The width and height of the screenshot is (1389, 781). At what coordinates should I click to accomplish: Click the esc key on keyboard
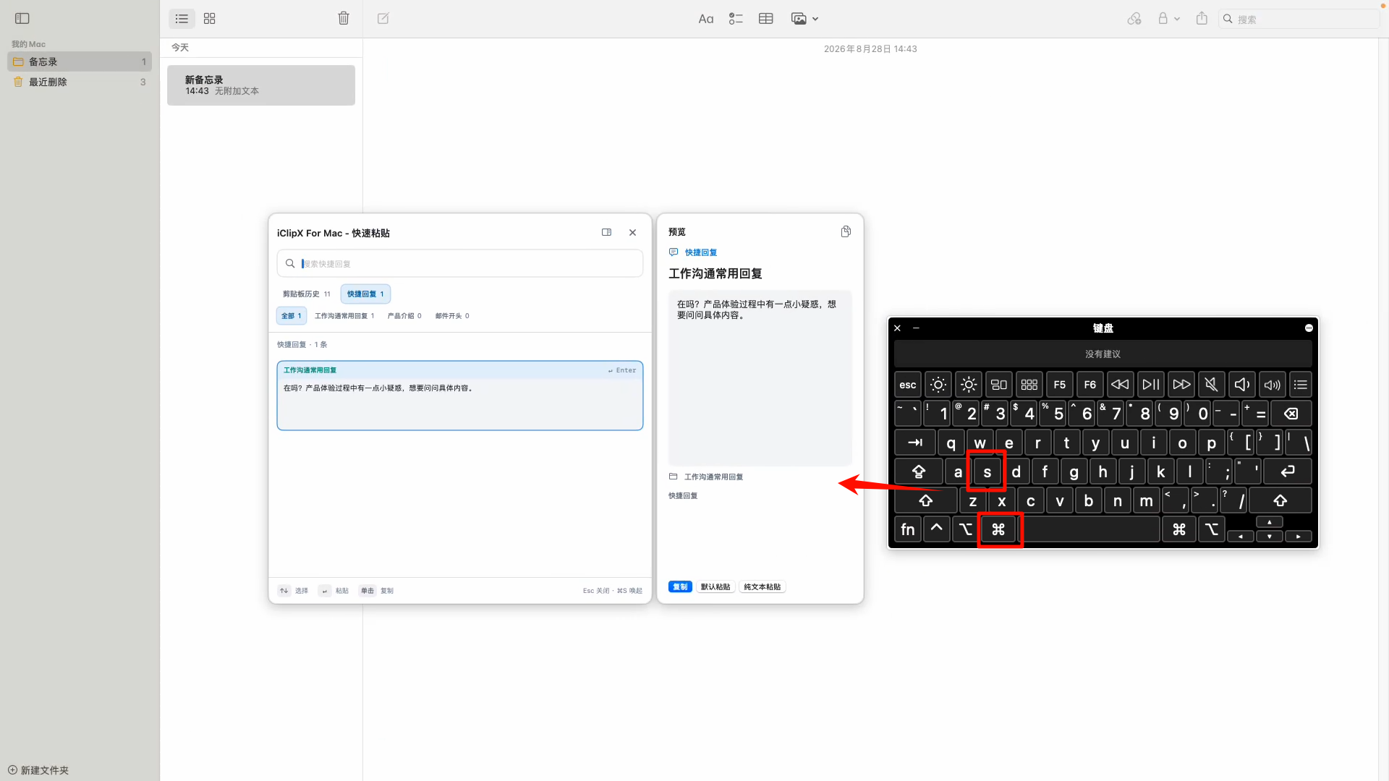908,385
